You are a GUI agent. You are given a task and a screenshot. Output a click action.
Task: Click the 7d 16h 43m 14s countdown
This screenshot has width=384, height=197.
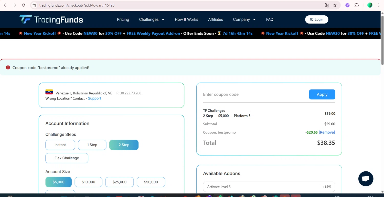click(x=238, y=33)
